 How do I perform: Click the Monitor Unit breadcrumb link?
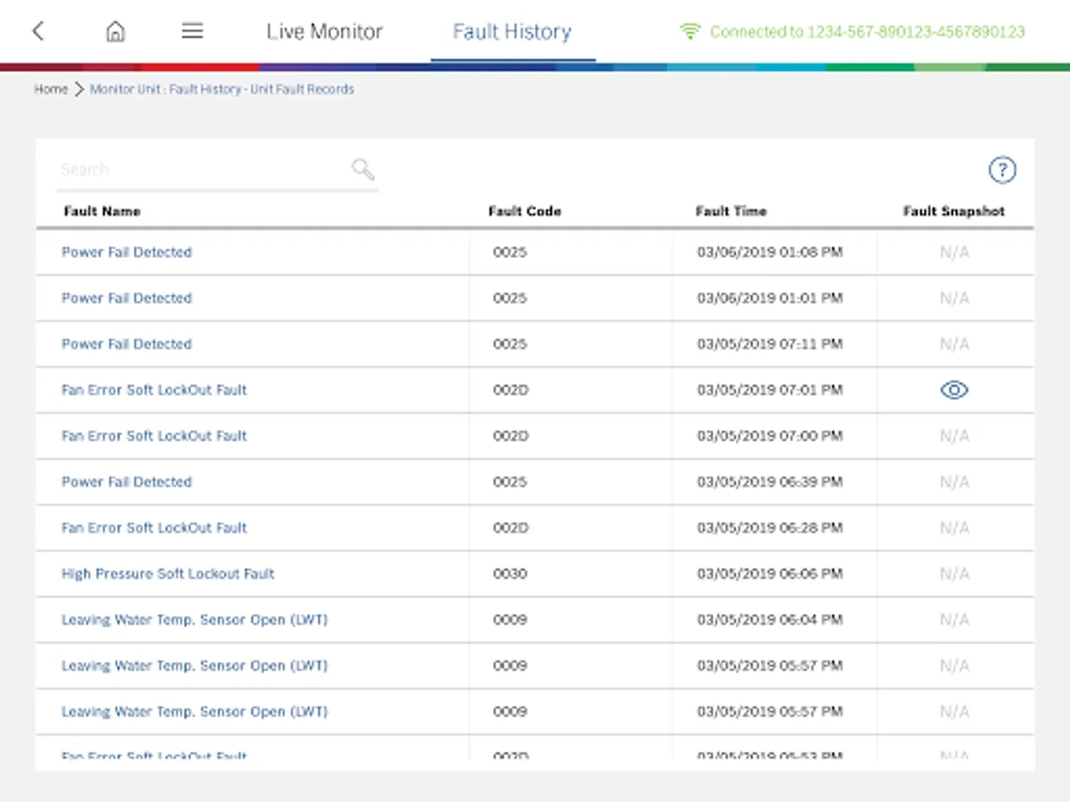pyautogui.click(x=222, y=89)
